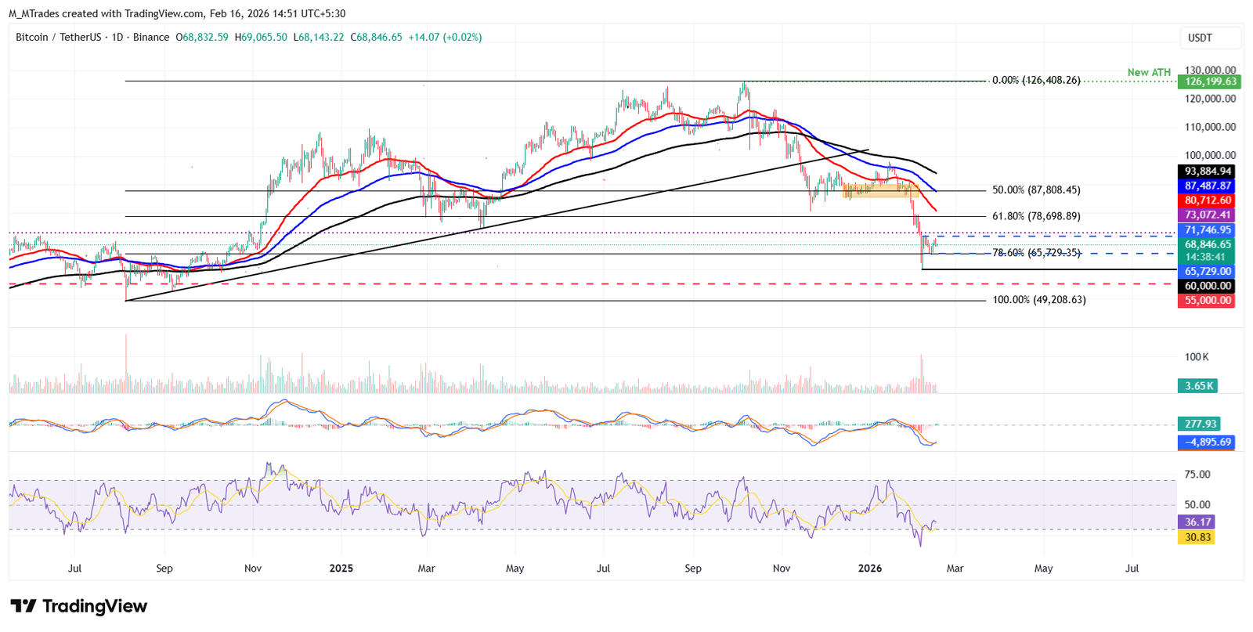Click the MACD value tag -4,895.69
Image resolution: width=1253 pixels, height=632 pixels.
pyautogui.click(x=1207, y=442)
